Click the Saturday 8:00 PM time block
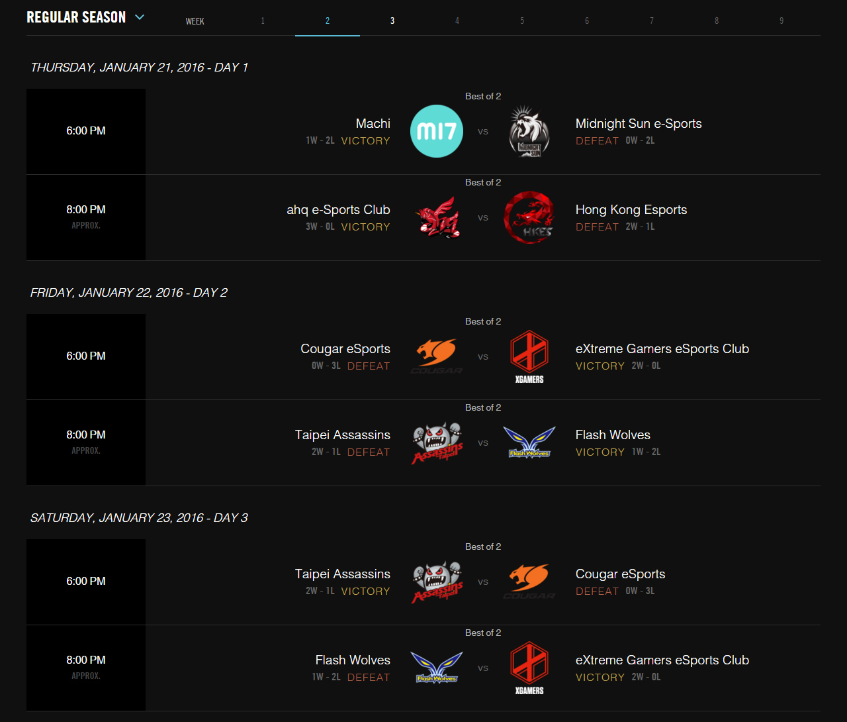 [x=86, y=668]
